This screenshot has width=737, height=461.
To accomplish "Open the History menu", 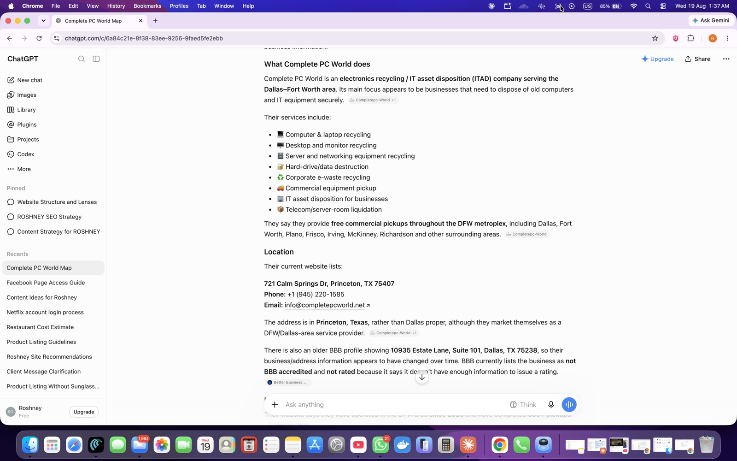I will [116, 6].
